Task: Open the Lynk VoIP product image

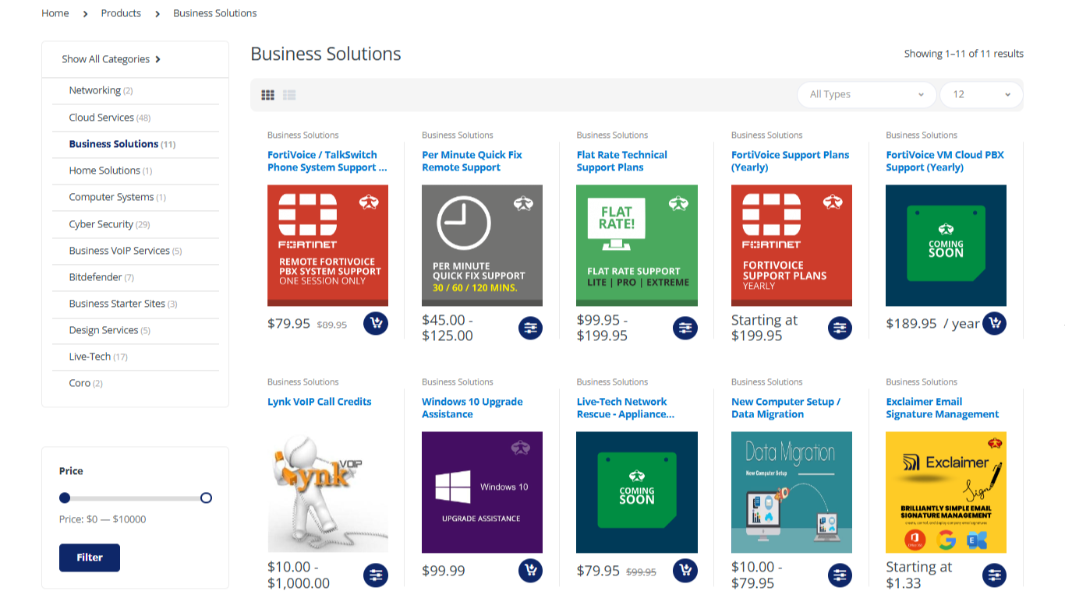Action: 327,492
